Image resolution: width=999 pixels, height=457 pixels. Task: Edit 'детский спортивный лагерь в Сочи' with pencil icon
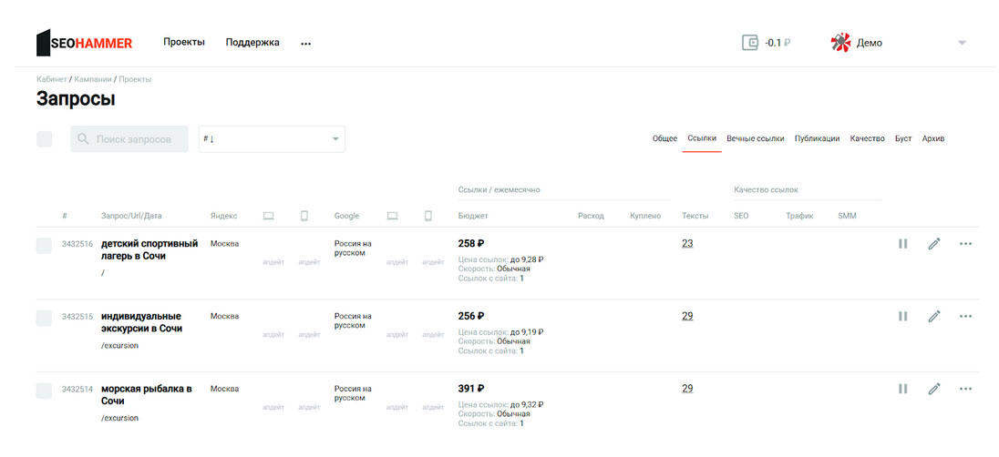point(933,244)
